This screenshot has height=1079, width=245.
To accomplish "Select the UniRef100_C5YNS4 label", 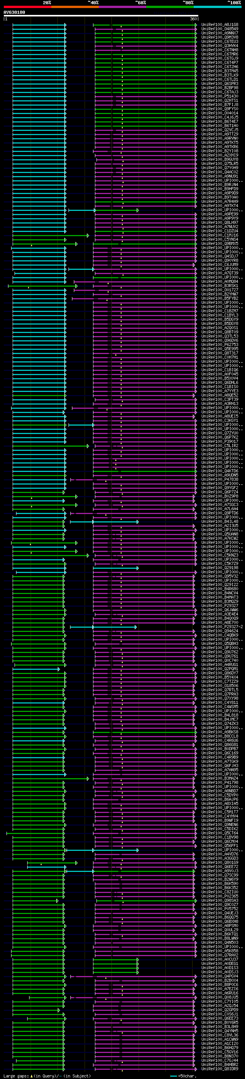I will coord(220,240).
